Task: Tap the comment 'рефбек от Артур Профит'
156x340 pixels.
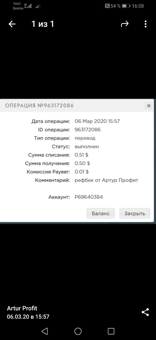Action: [107, 180]
